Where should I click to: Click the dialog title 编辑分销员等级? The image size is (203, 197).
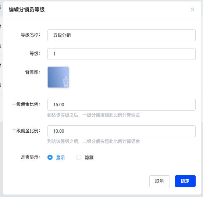27,10
